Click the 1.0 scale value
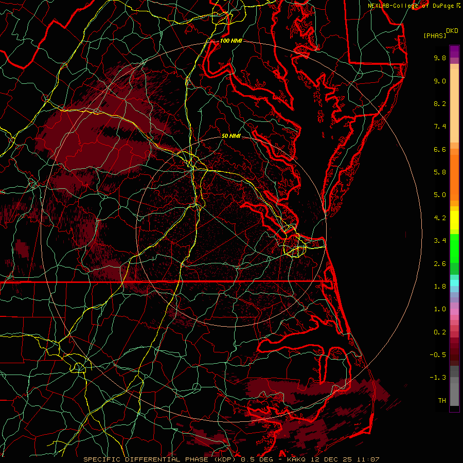 [440, 309]
